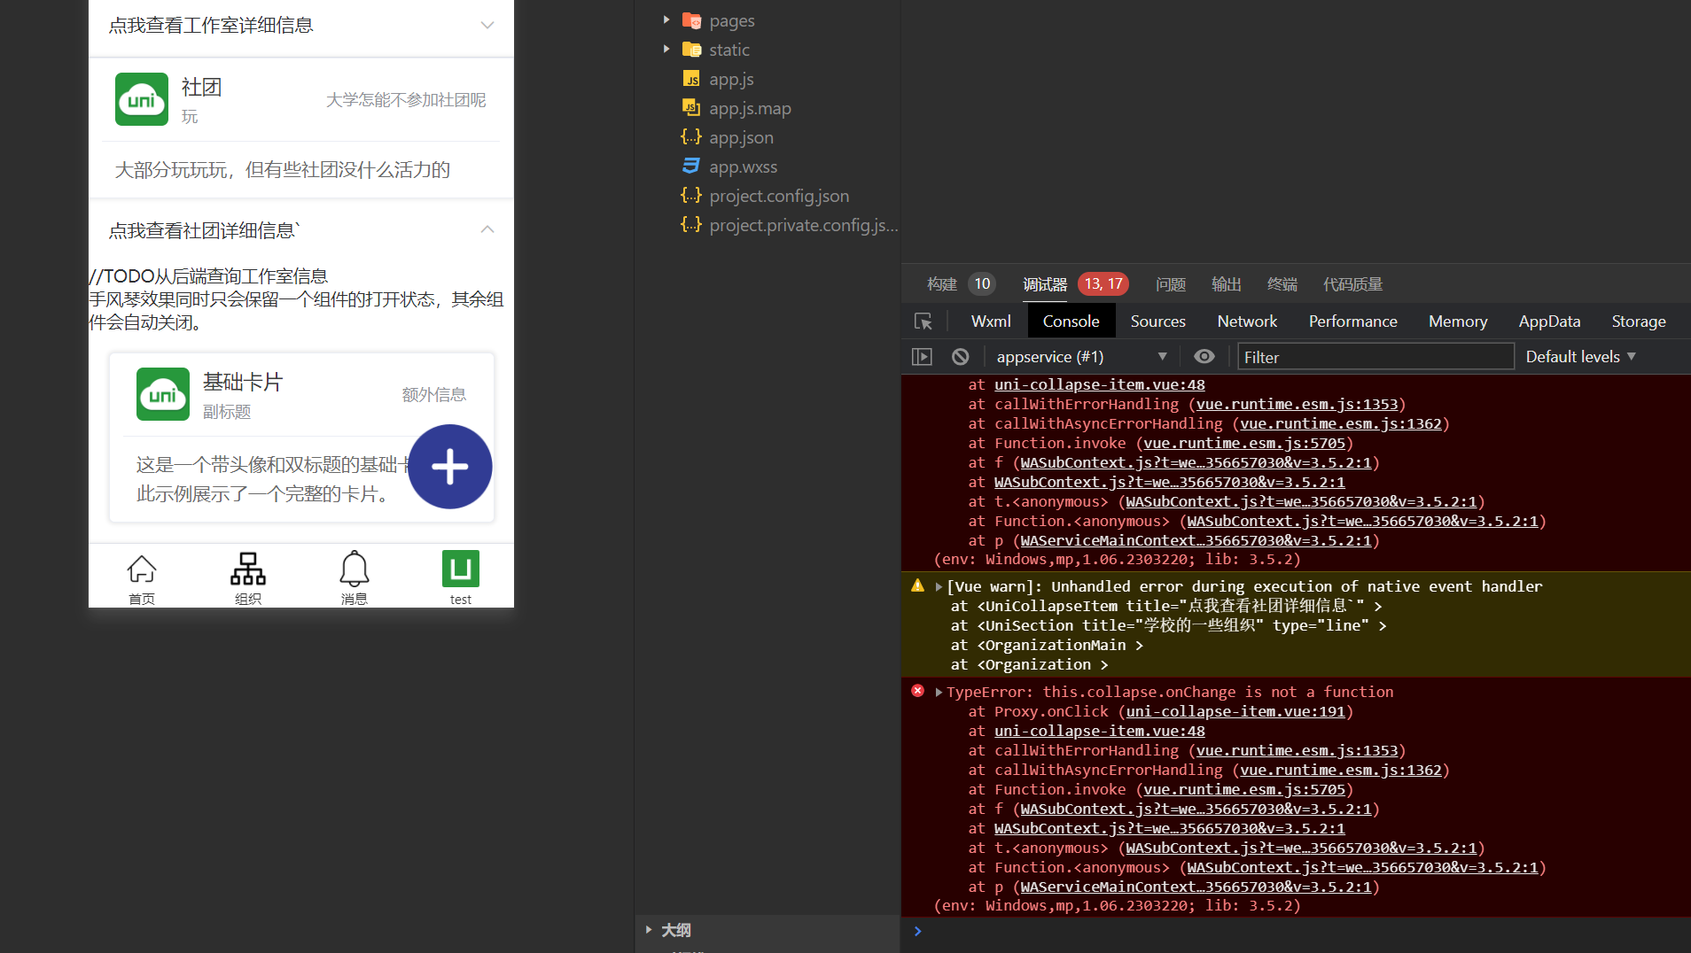This screenshot has width=1691, height=953.
Task: Open the 输出 output panel tab
Action: tap(1227, 284)
